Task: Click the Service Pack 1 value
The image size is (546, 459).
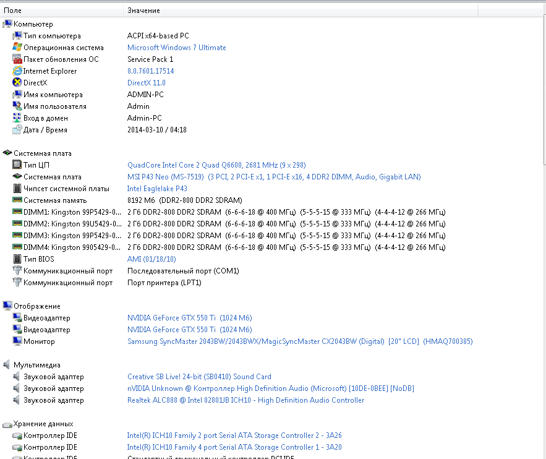Action: 150,59
